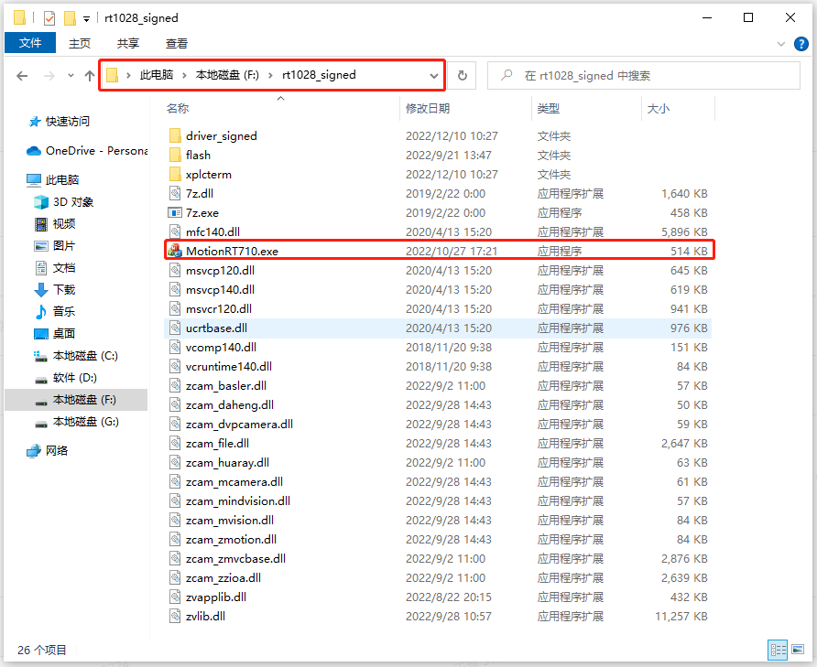Select 本地磁盘 (C:) in navigation pane

tap(85, 356)
